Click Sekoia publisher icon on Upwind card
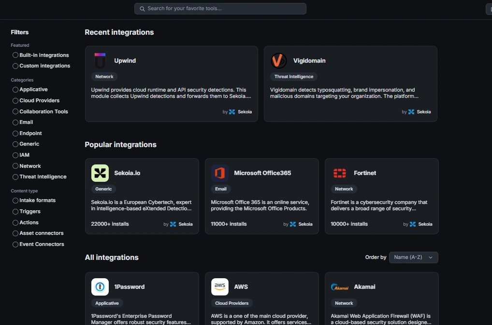 coord(232,112)
